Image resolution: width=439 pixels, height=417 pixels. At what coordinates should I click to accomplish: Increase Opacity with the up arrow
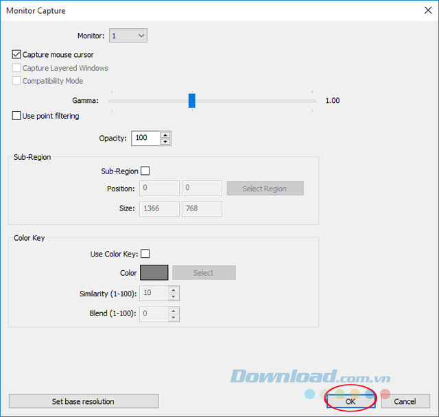(x=165, y=134)
